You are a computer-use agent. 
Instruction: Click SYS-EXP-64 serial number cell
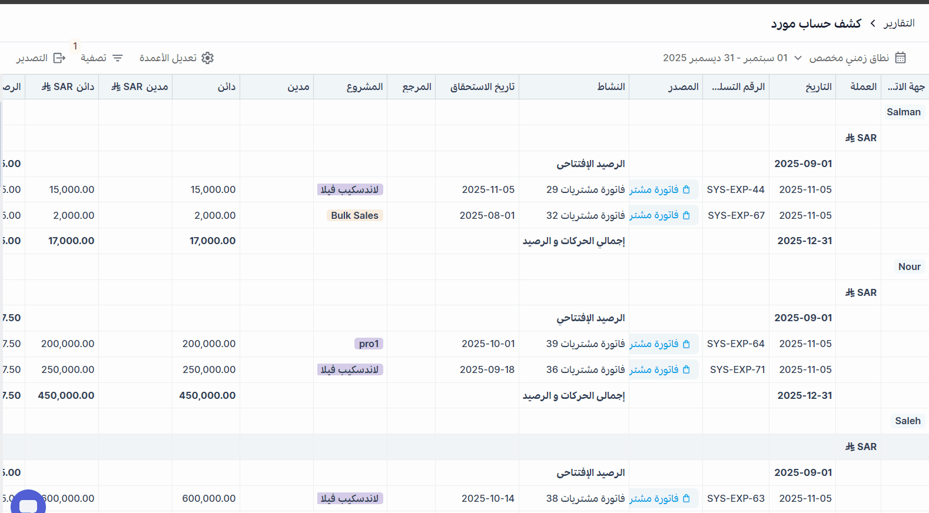tap(736, 344)
